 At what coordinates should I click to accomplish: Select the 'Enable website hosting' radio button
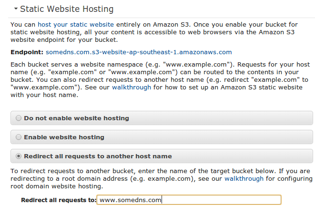coord(19,137)
